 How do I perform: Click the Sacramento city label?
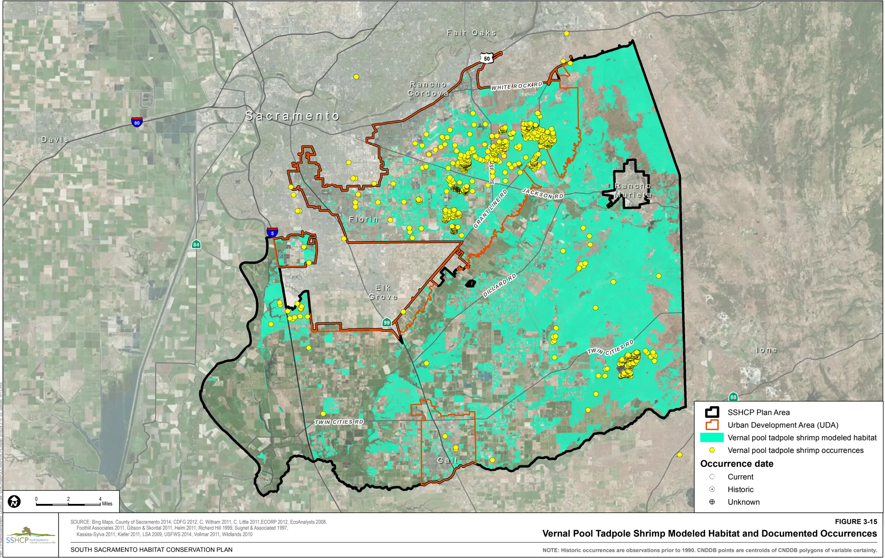click(292, 116)
